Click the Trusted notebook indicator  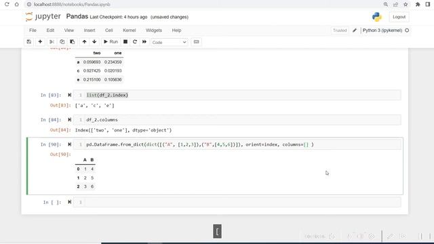point(340,30)
